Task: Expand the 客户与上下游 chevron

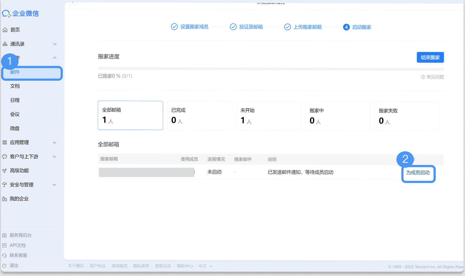Action: coord(55,157)
